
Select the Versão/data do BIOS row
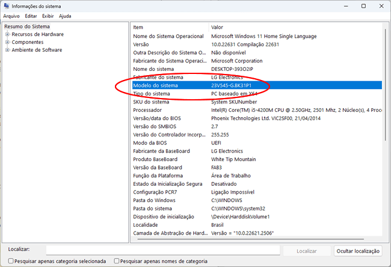click(257, 118)
